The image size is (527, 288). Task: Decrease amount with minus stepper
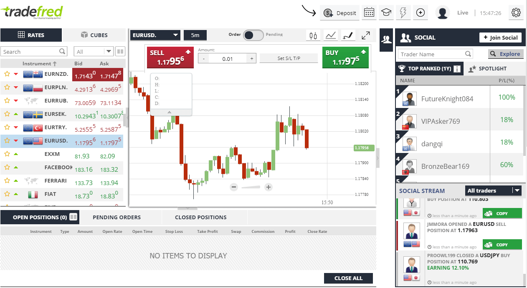203,59
